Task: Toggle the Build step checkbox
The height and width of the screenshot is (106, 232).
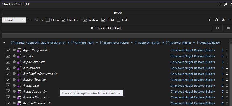Action: (x=103, y=20)
